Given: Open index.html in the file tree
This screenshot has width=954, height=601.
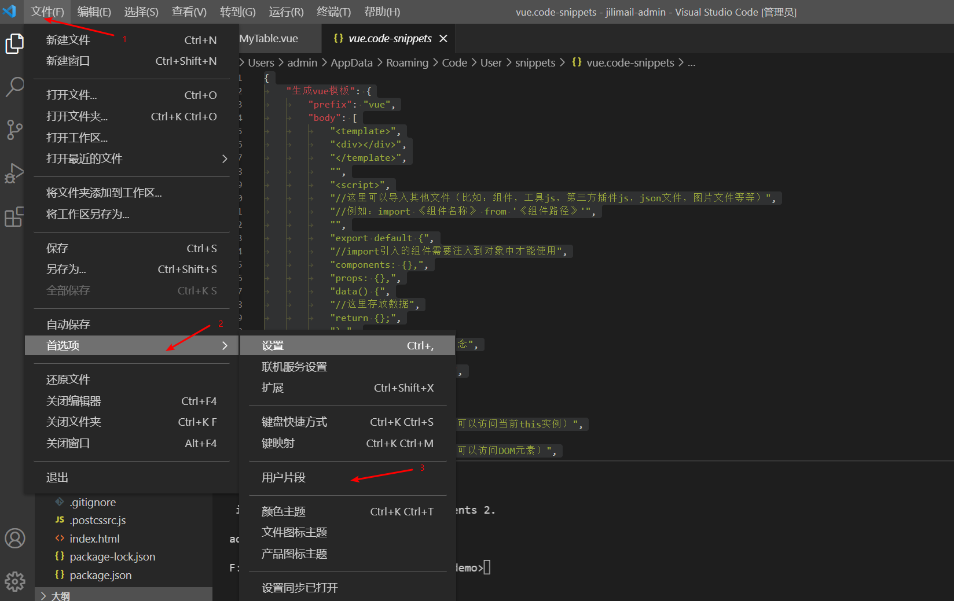Looking at the screenshot, I should [94, 539].
